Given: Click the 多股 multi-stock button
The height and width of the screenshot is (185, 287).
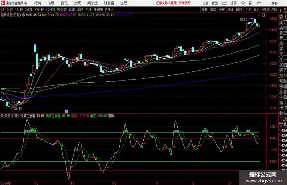Looking at the screenshot, I should click(x=222, y=9).
